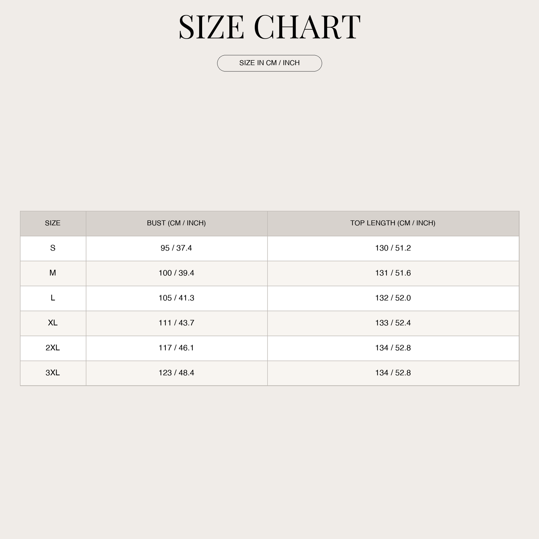Select 2XL top length 134 / 52.8
The height and width of the screenshot is (539, 539).
[393, 348]
